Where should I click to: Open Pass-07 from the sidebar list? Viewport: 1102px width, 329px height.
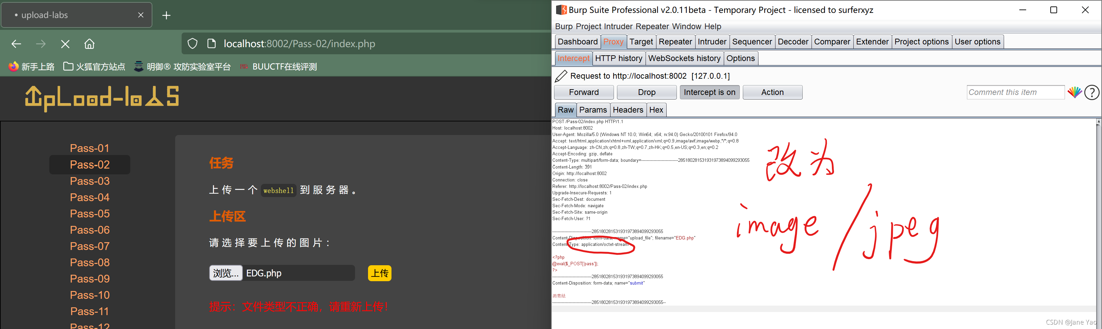(90, 246)
